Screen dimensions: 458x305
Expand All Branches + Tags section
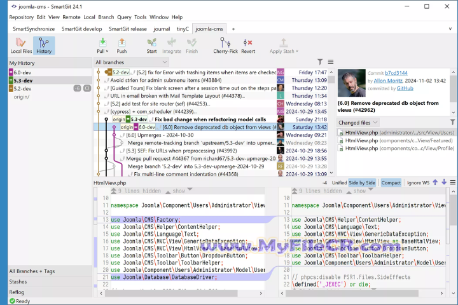tap(50, 271)
